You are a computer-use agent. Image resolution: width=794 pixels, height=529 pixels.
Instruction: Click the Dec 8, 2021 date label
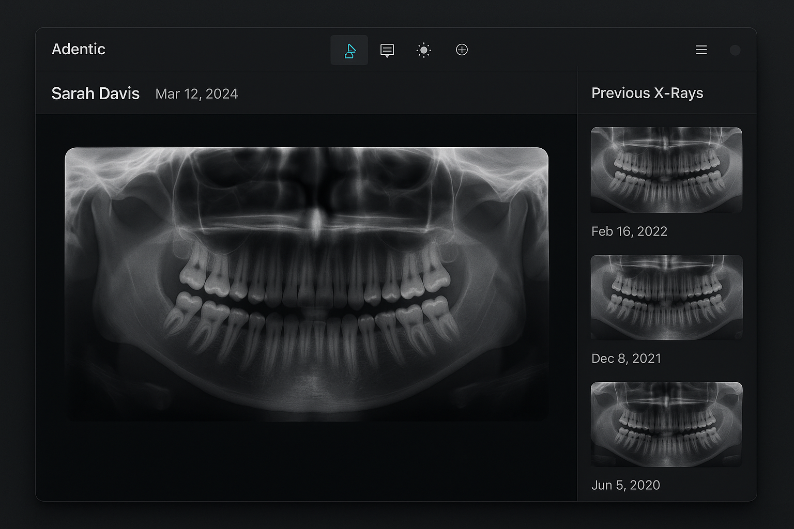point(626,359)
